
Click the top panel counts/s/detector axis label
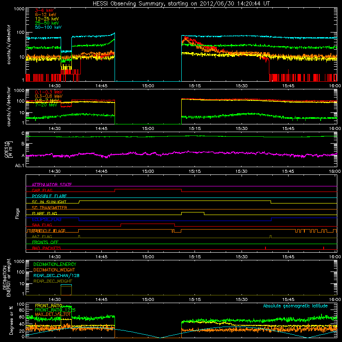coord(9,44)
